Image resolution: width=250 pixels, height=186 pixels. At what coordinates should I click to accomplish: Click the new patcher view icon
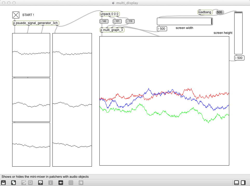tap(13, 183)
